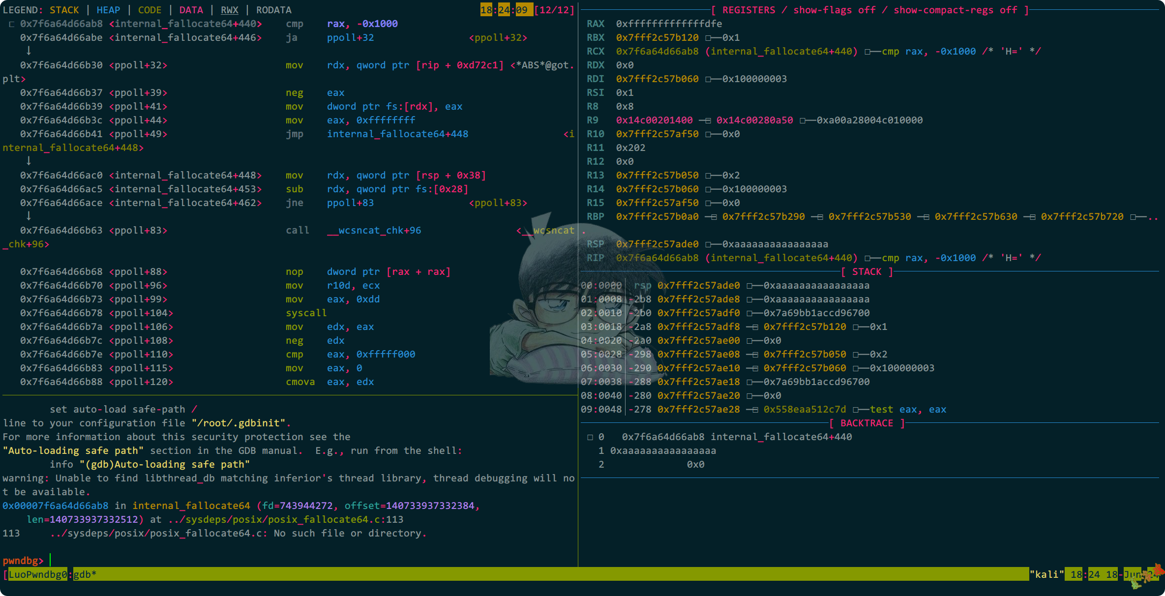
Task: Click the CODE legend label
Action: coord(149,10)
